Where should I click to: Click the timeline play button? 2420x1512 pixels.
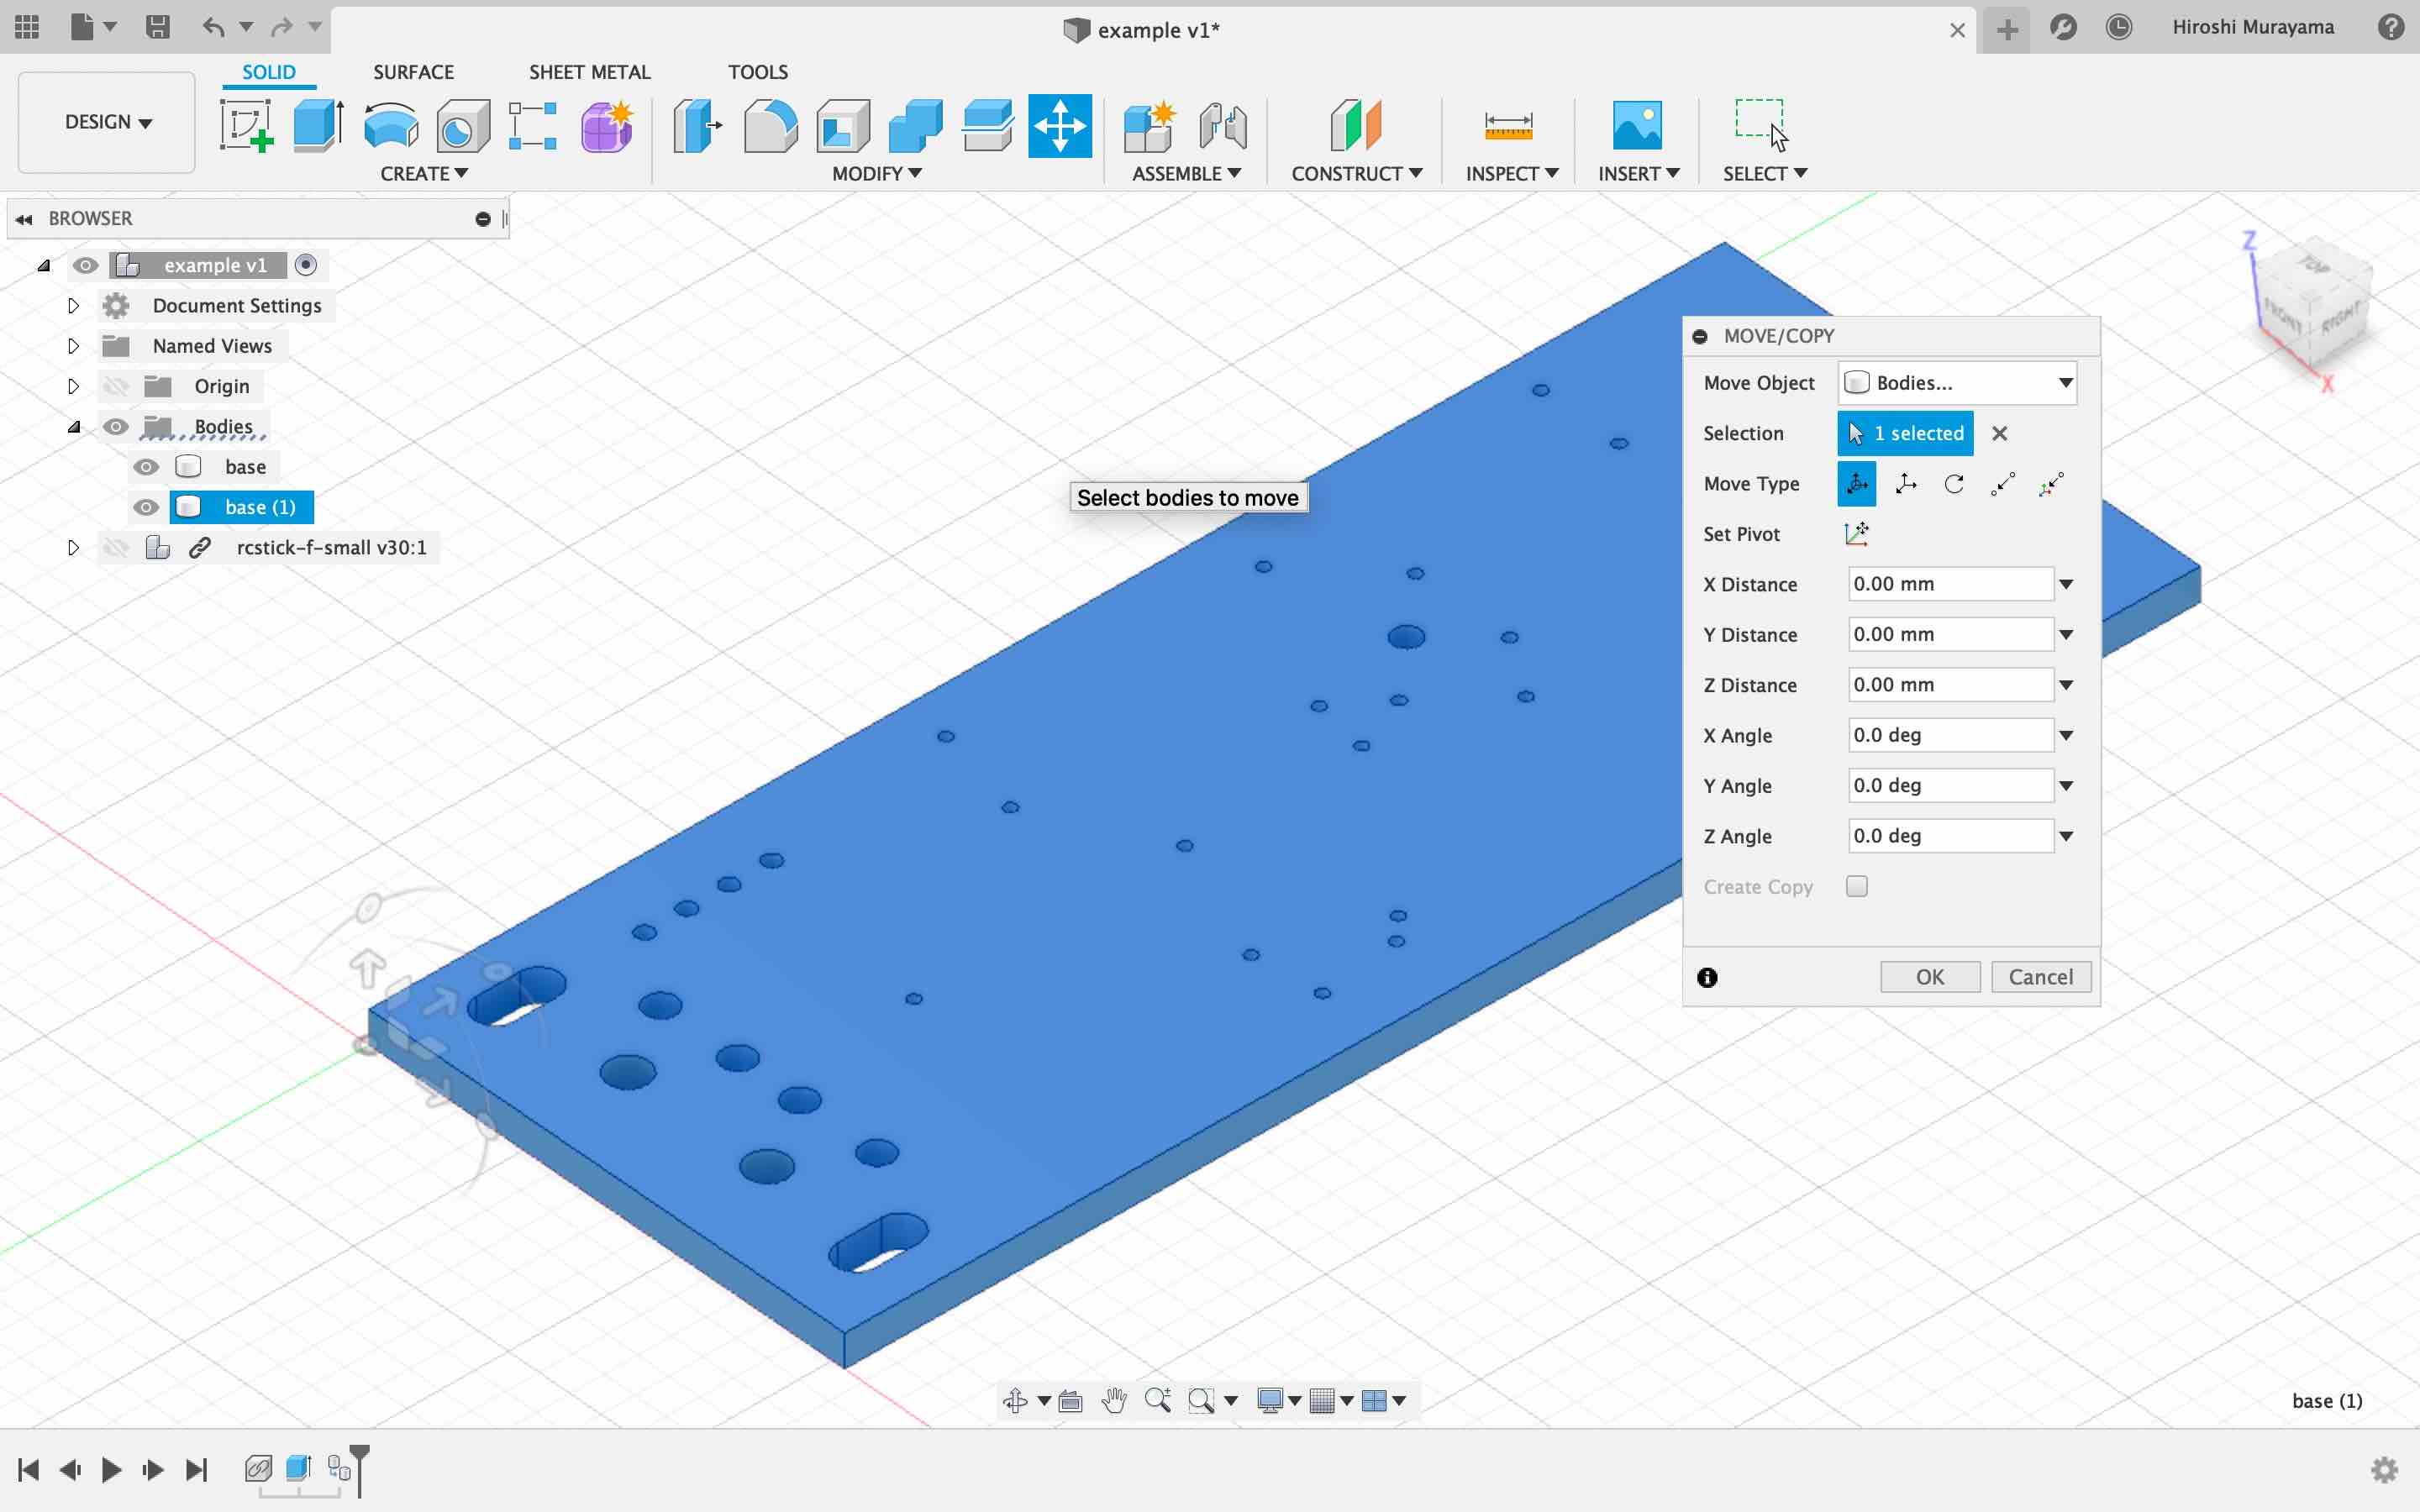[x=111, y=1469]
